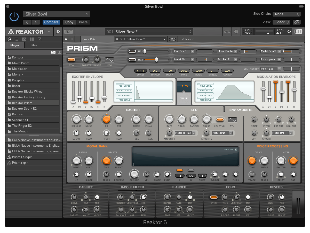
Task: Open the MIDI OSC settings in the main toolbar
Action: click(248, 32)
